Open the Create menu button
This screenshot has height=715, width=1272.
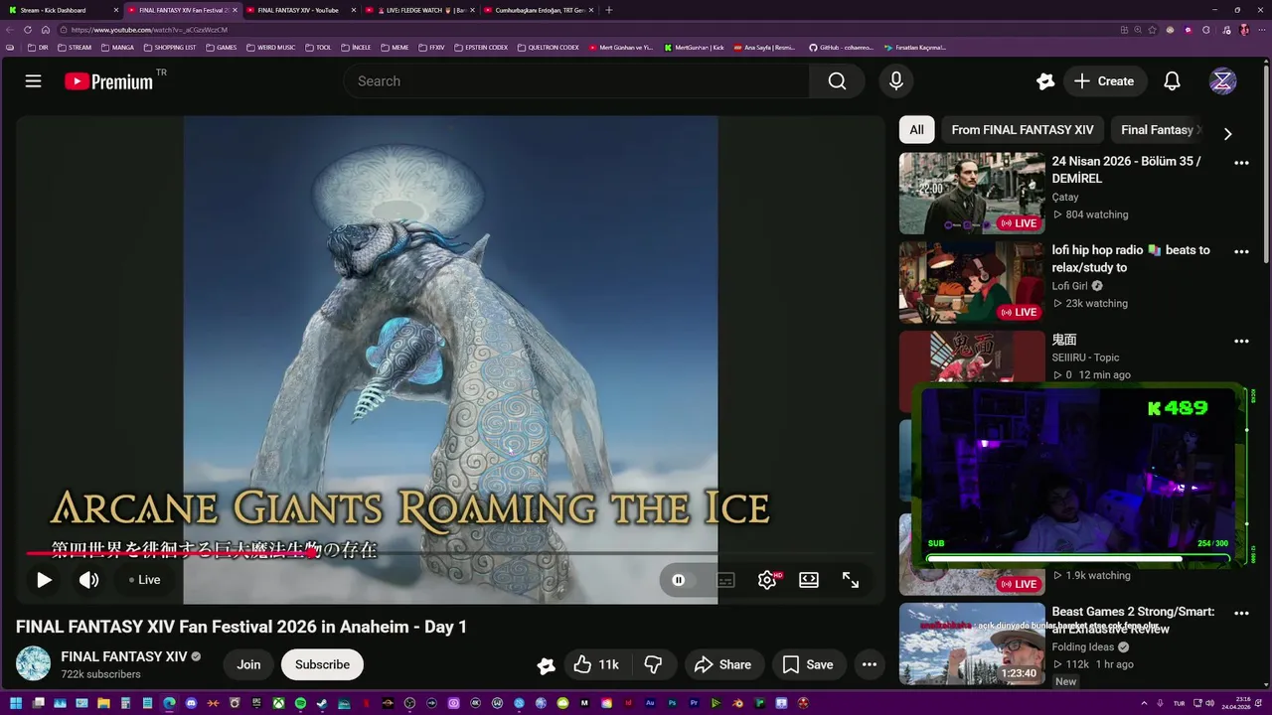pyautogui.click(x=1104, y=81)
